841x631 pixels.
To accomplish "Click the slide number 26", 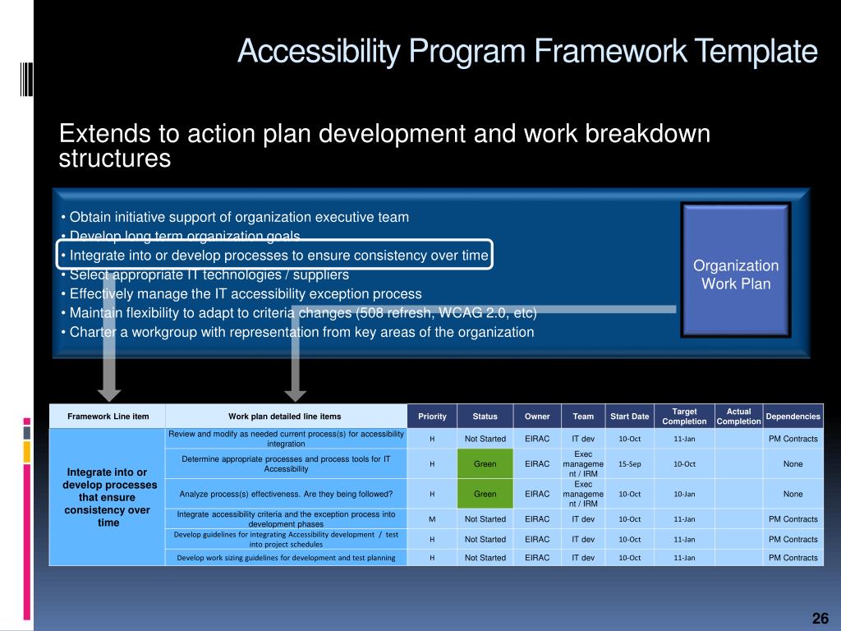I will (820, 618).
